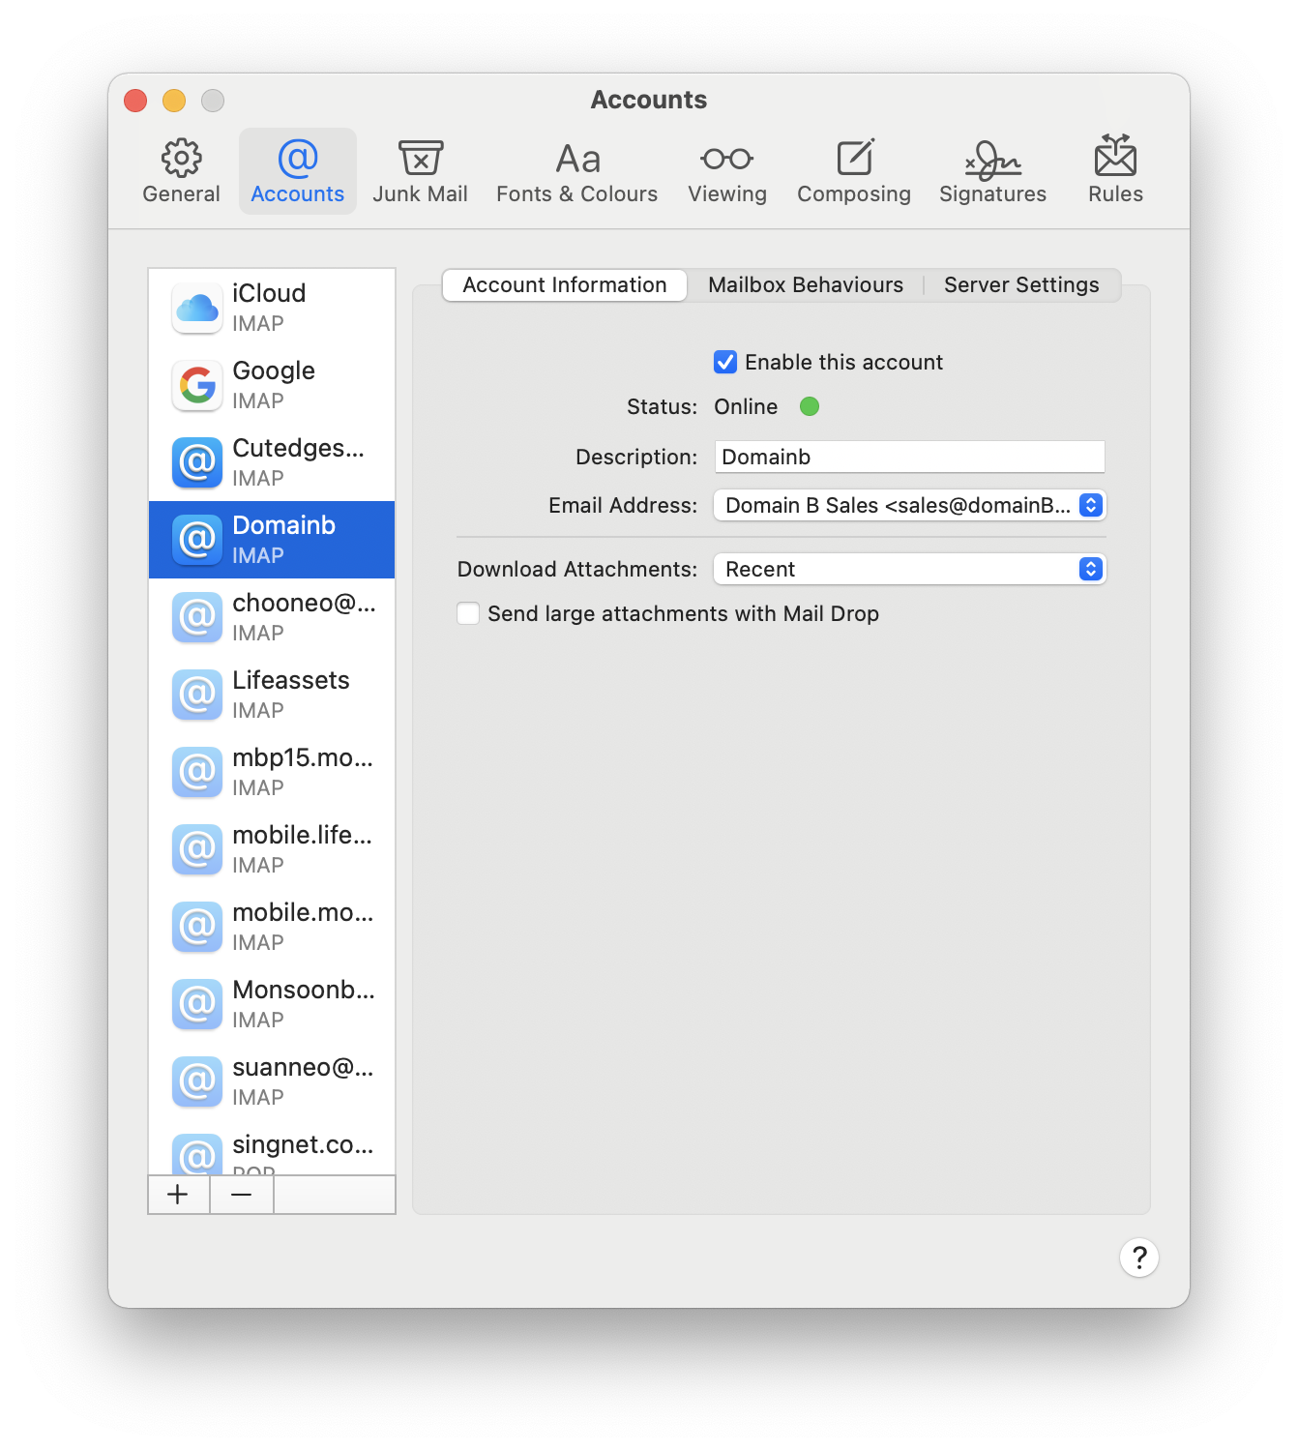
Task: Open the General preferences pane
Action: 181,171
